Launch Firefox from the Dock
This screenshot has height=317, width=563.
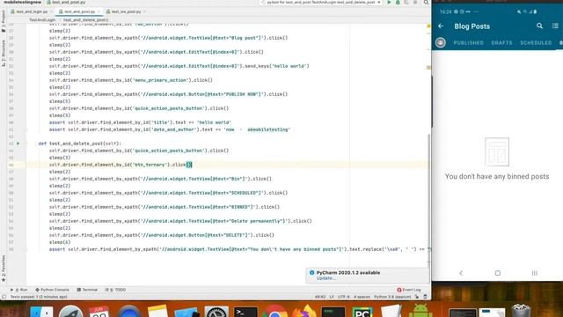[x=303, y=311]
